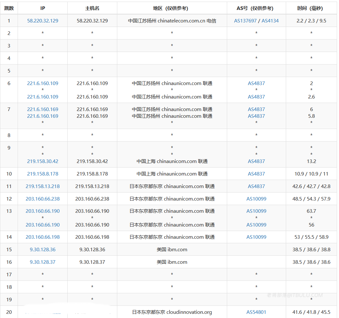Select time value 53 / 55.5 / 58.9
The height and width of the screenshot is (318, 339).
point(311,237)
